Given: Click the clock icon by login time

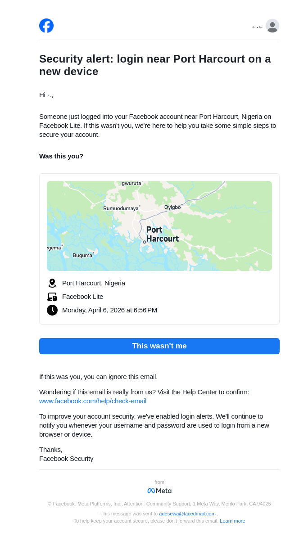Looking at the screenshot, I should pos(52,310).
